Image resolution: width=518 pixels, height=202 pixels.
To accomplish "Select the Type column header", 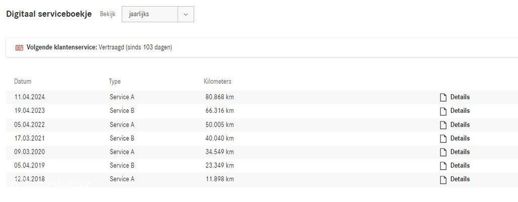I will point(115,82).
